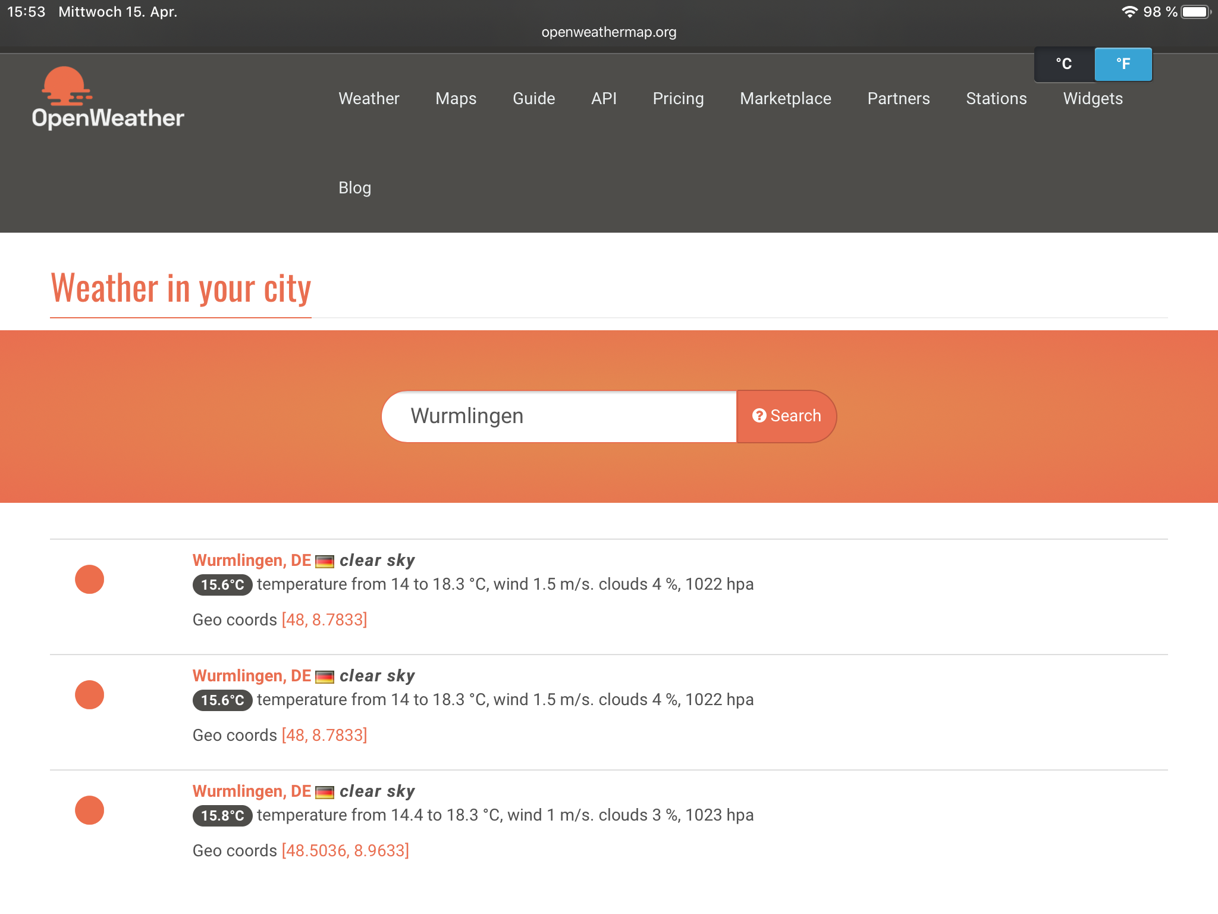Tap the Wi-Fi status icon
Screen dimensions: 1218x914
click(x=1129, y=12)
